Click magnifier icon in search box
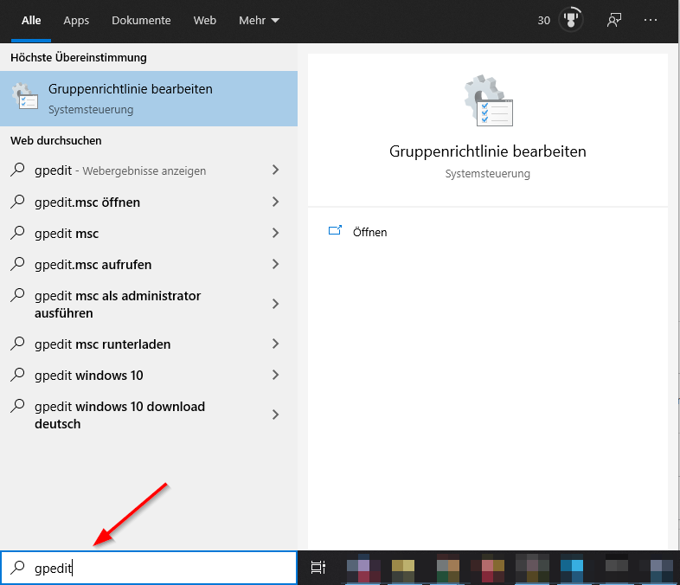 click(17, 567)
